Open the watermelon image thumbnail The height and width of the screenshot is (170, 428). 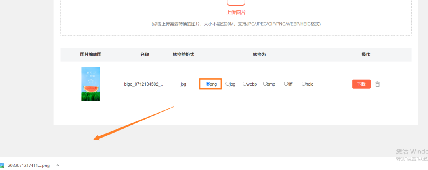click(91, 84)
